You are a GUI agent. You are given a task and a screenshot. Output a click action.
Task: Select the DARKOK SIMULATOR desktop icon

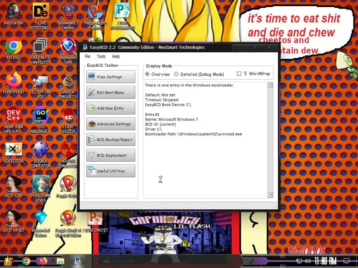click(68, 86)
